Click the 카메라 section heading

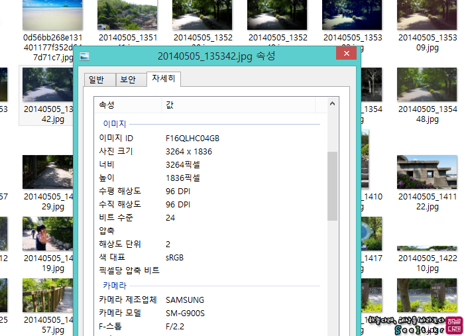115,286
